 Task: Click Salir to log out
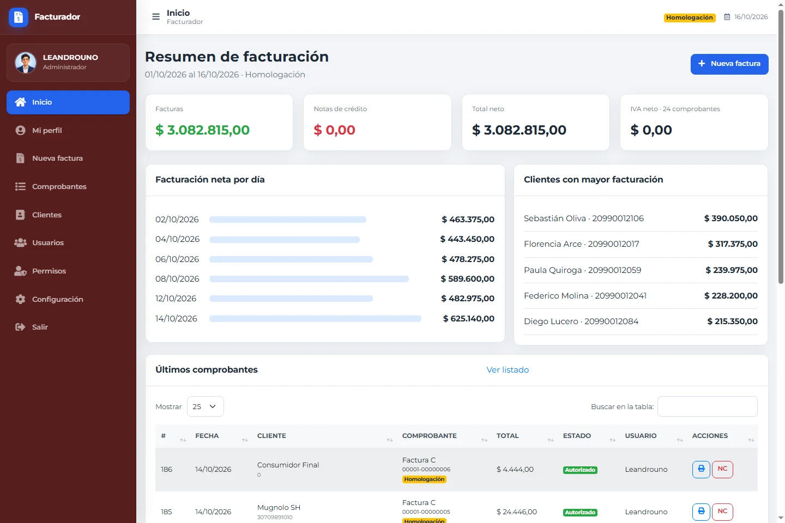[68, 327]
